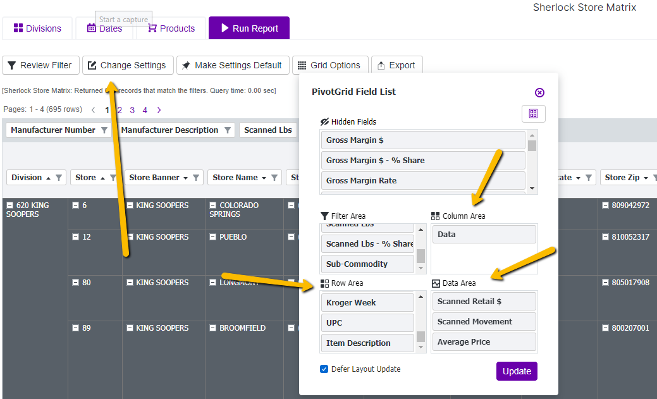Click the filter icon on Division header
Screen dimensions: 657x399
(59, 178)
